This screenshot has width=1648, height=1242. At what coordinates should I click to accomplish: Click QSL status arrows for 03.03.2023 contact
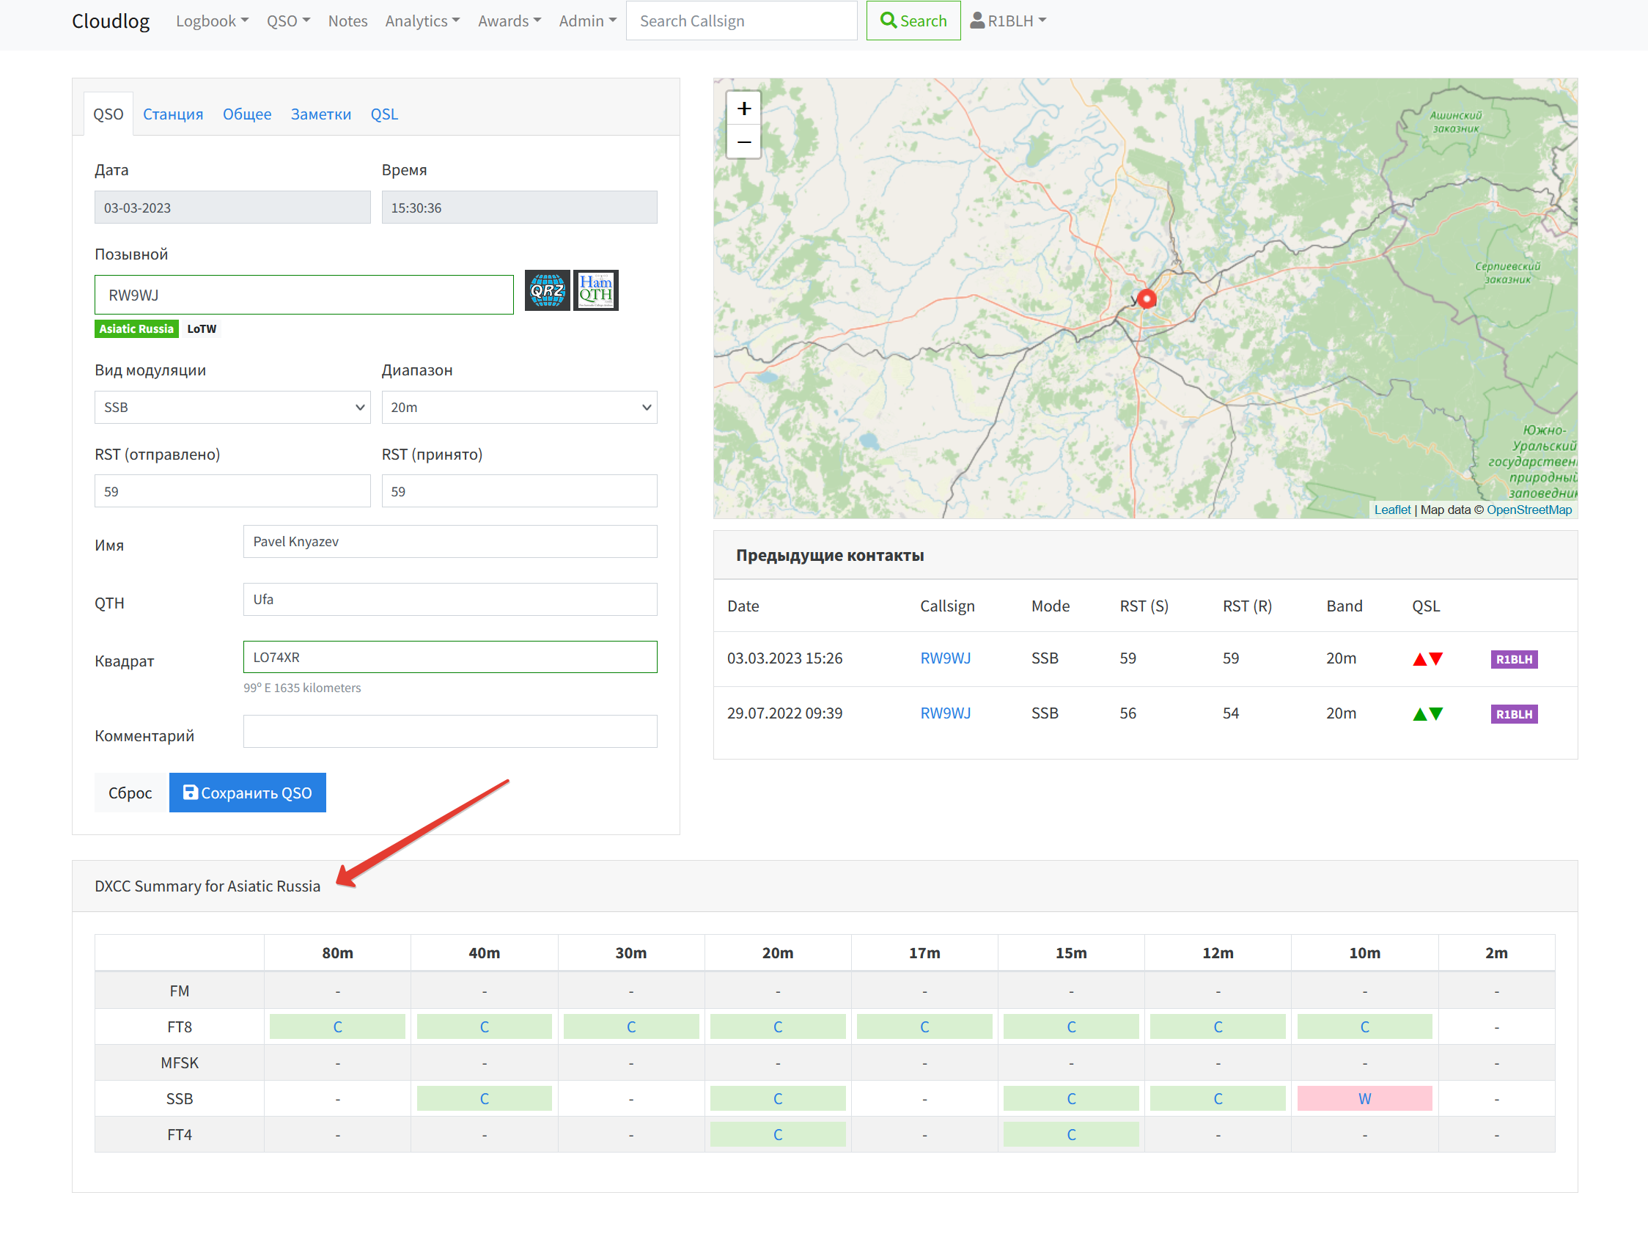(1427, 659)
